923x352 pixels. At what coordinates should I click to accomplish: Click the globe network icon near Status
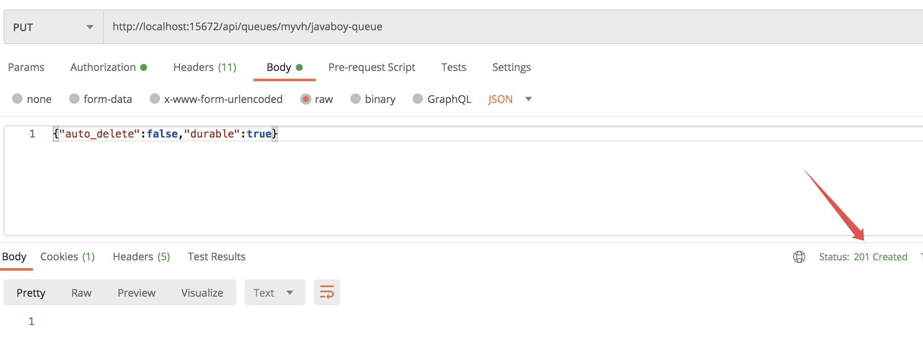[799, 257]
